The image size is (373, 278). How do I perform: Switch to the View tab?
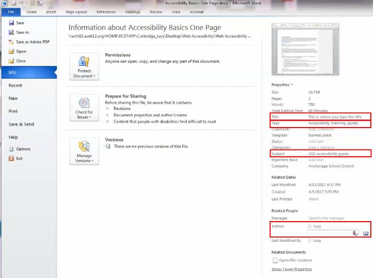[176, 12]
